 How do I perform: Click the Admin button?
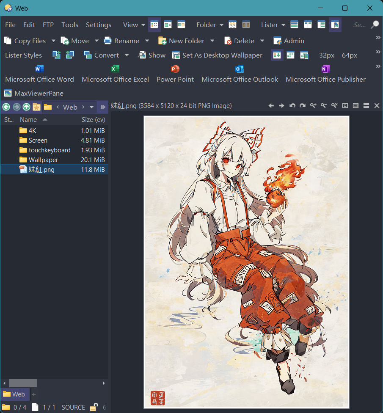click(x=289, y=41)
